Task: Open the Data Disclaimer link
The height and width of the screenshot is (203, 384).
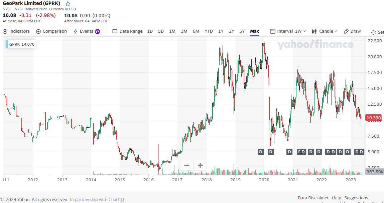Action: point(313,198)
